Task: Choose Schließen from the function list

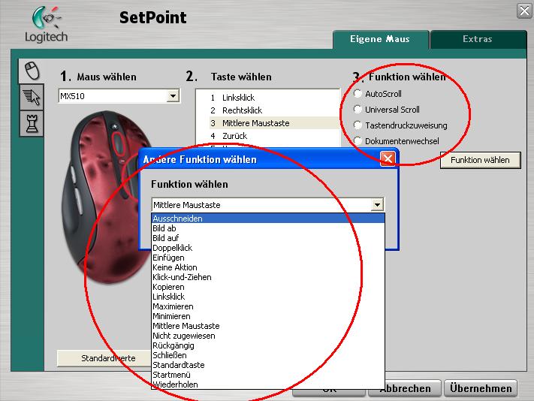Action: [268, 355]
